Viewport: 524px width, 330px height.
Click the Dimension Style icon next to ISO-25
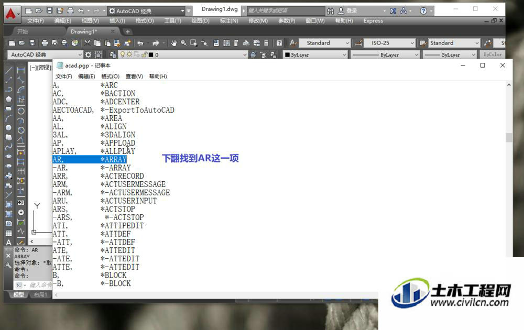click(358, 43)
